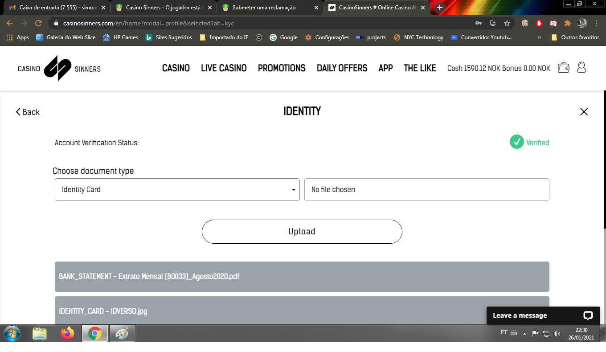606x352 pixels.
Task: Click the No file chosen field
Action: [426, 190]
